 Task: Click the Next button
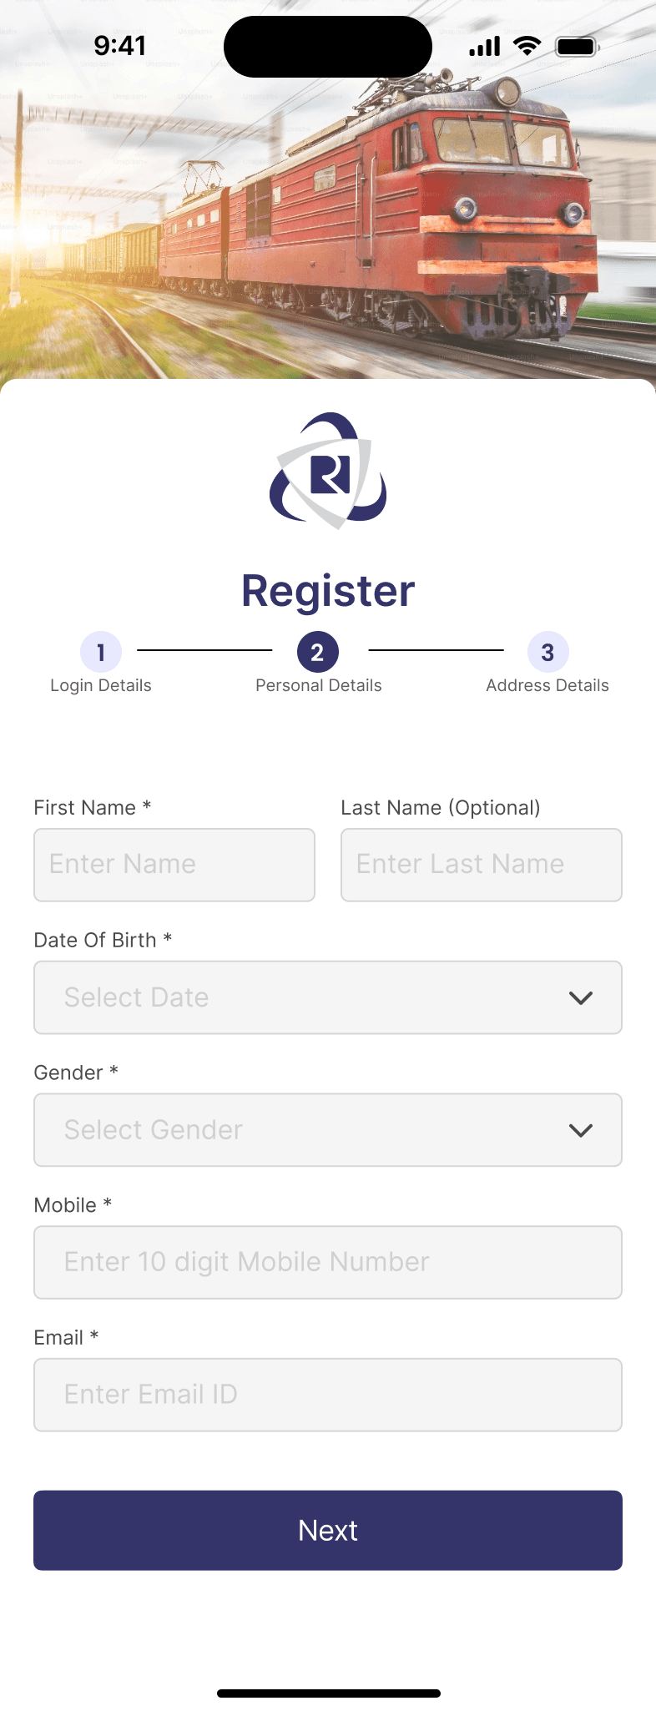328,1530
